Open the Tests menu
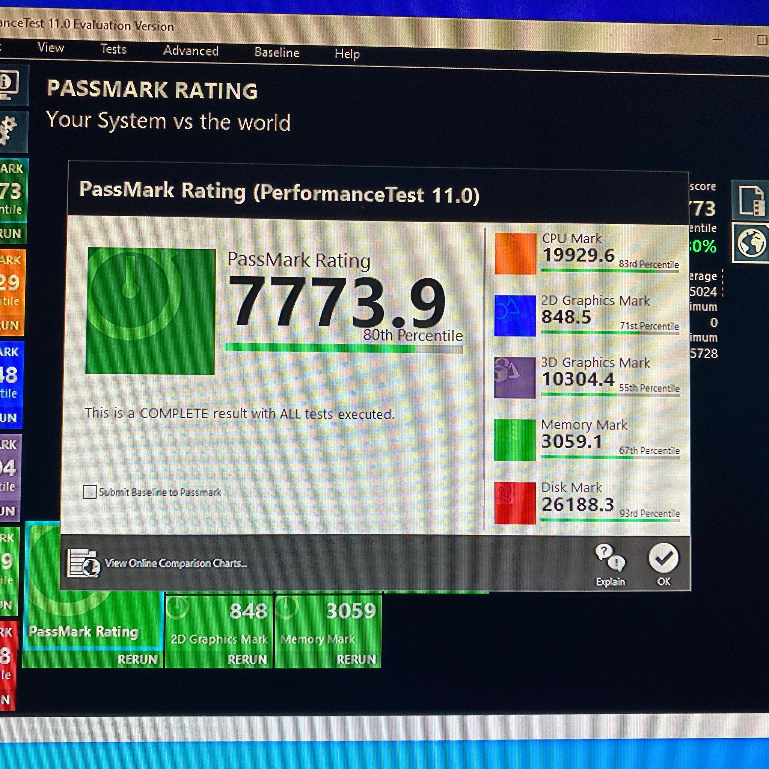The image size is (769, 769). tap(113, 49)
